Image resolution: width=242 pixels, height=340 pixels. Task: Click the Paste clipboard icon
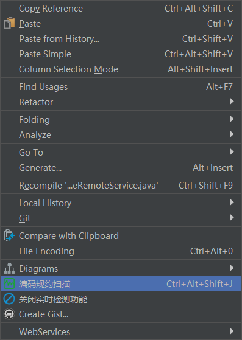(9, 23)
